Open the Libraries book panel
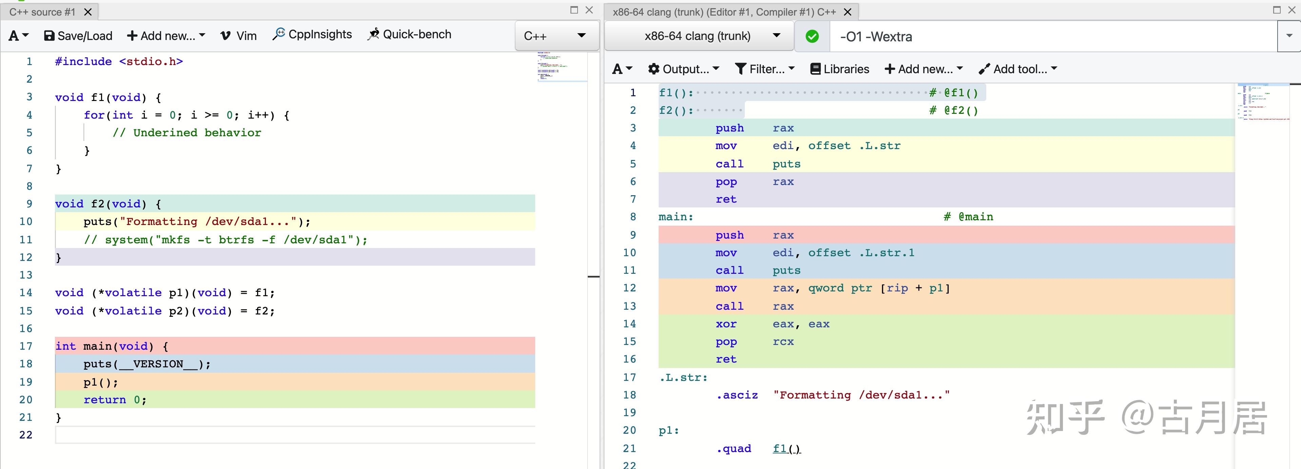The image size is (1301, 469). click(x=839, y=69)
